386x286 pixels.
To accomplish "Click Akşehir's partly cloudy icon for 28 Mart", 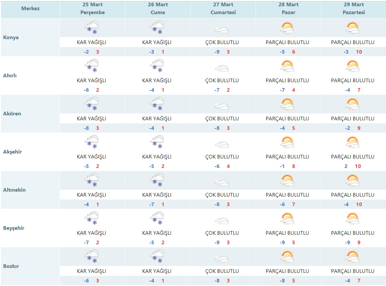I will [287, 142].
